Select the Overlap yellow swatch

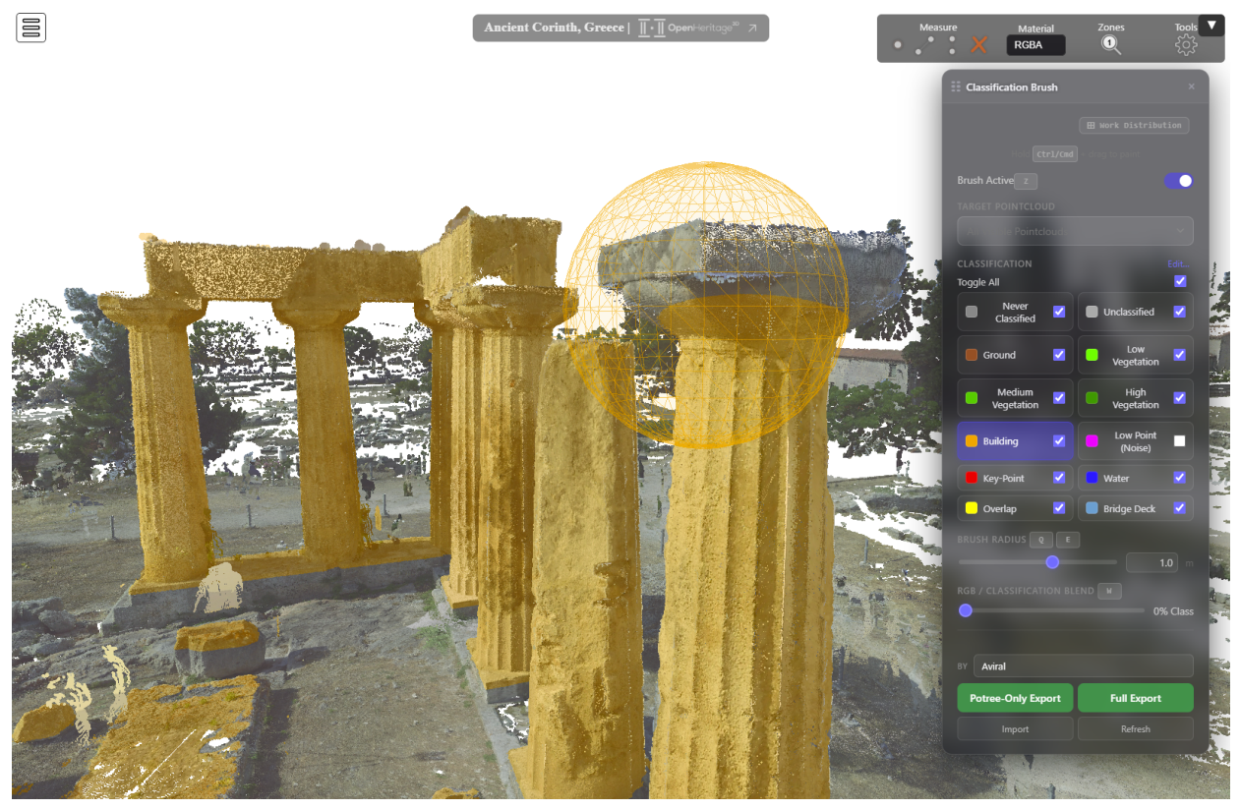coord(972,508)
